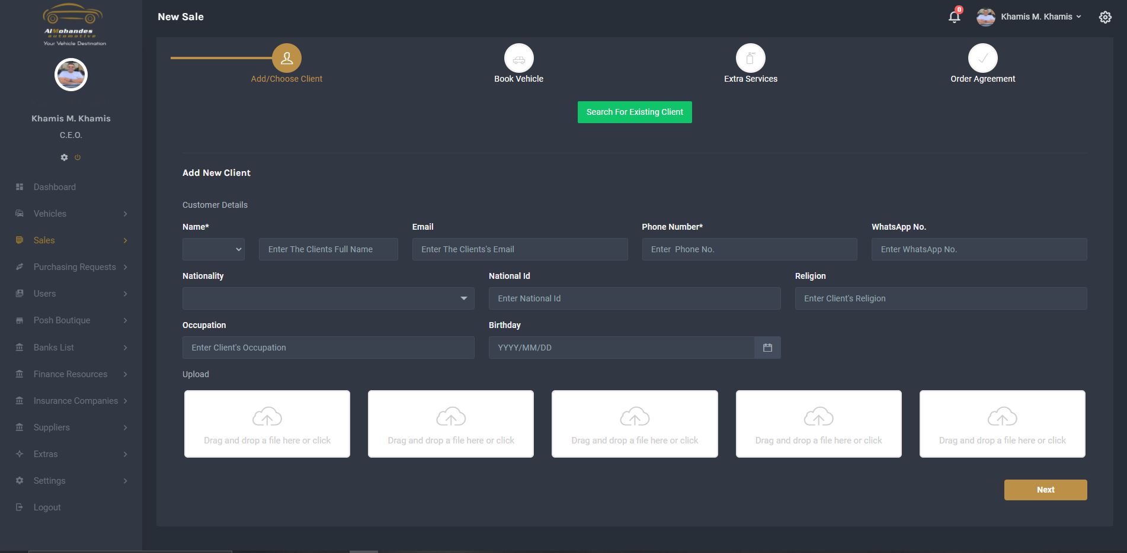Screen dimensions: 1127x553
Task: Open the top-right settings gear icon
Action: coord(1105,17)
